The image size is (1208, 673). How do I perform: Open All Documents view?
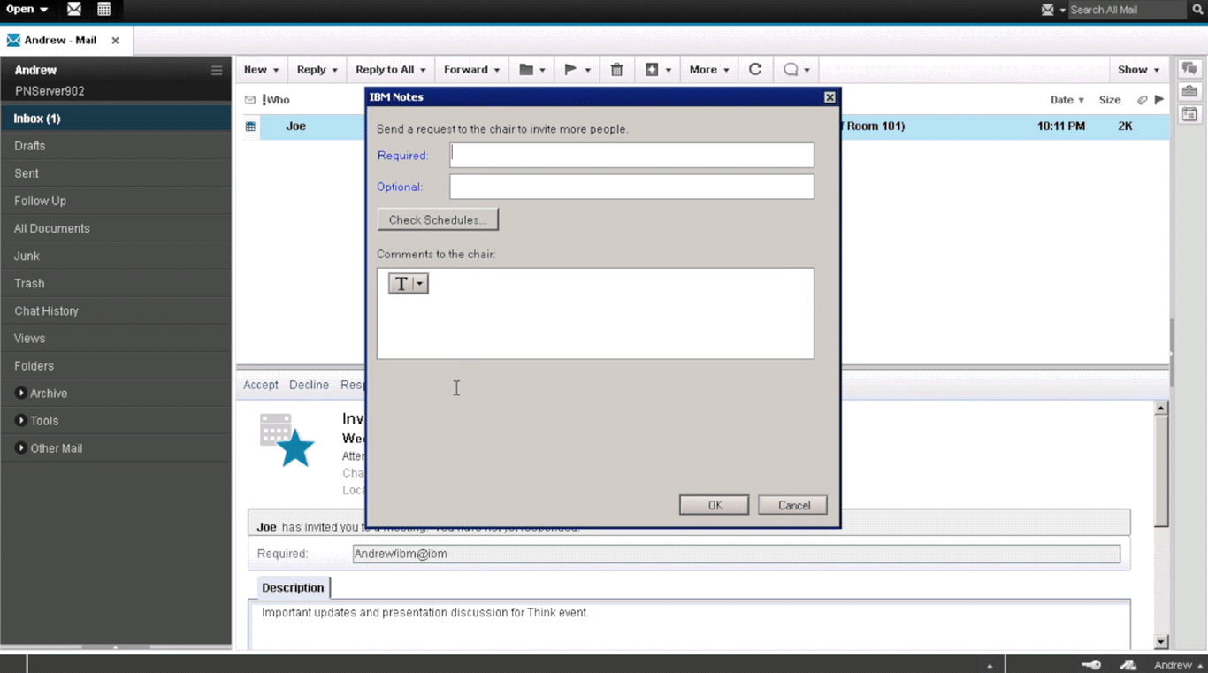(x=116, y=228)
